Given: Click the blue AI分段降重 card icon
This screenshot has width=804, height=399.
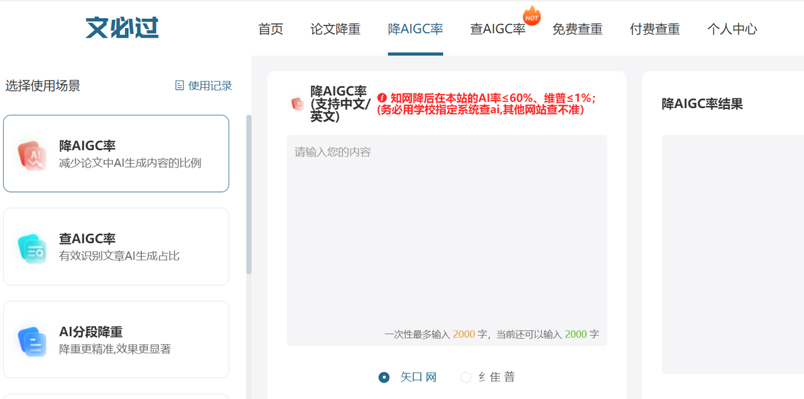Looking at the screenshot, I should [32, 341].
